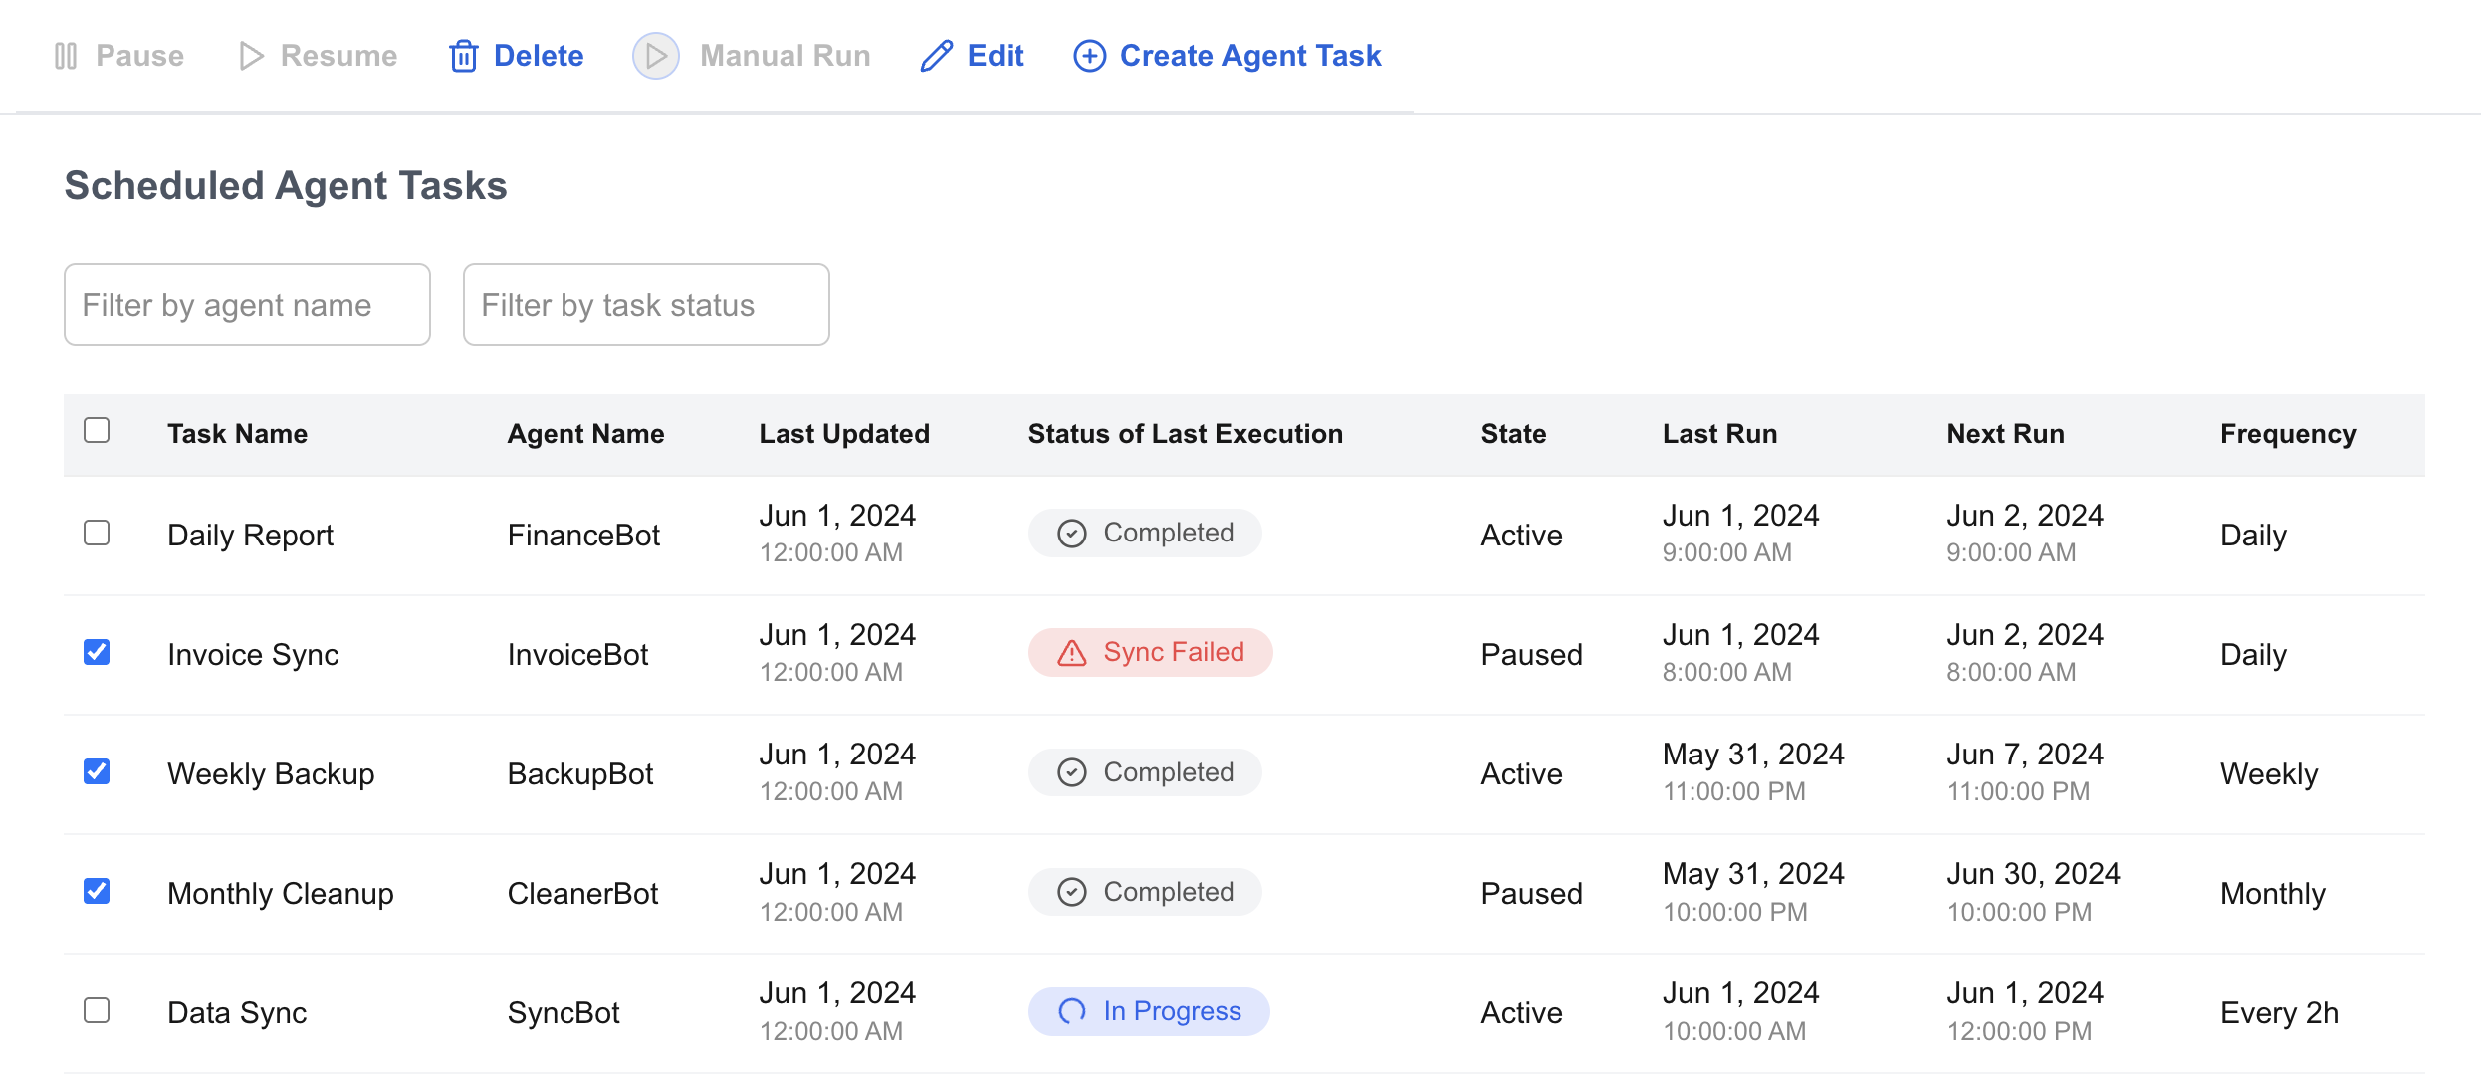Click the Resume play icon
2481x1081 pixels.
point(251,56)
